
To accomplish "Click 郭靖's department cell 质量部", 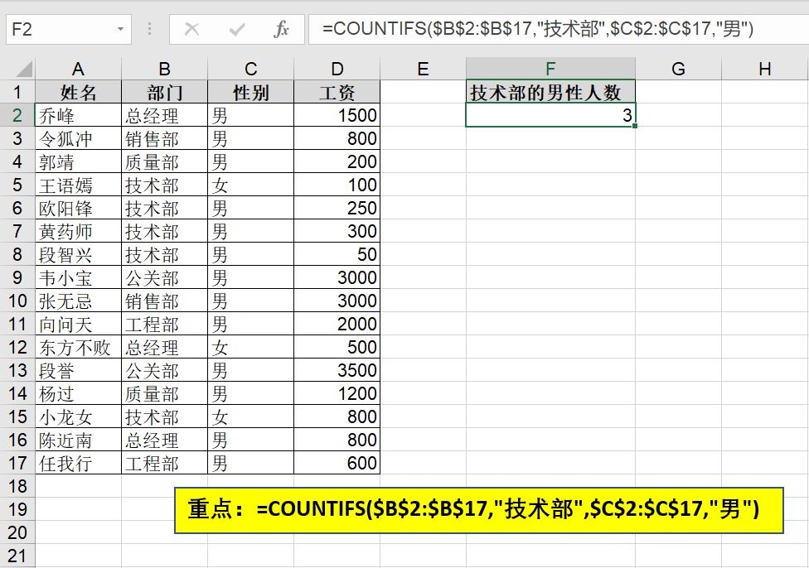I will pos(164,161).
